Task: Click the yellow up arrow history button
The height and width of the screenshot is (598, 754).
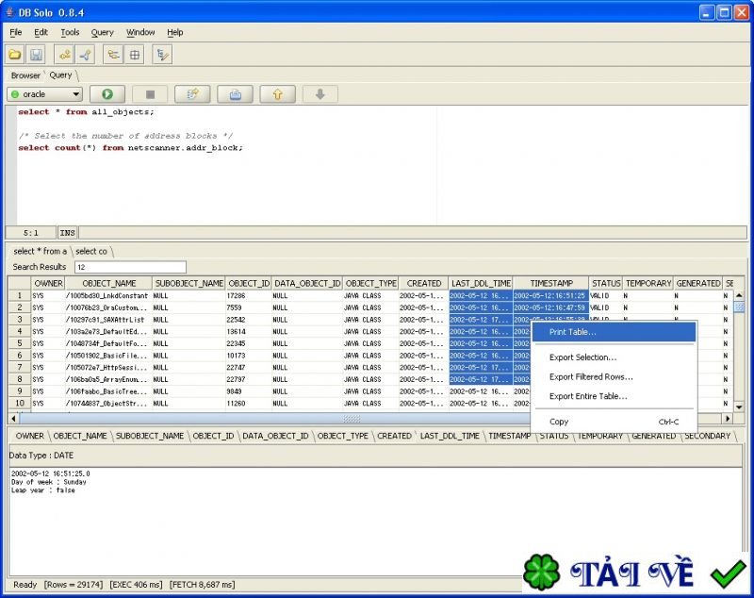Action: (x=277, y=94)
